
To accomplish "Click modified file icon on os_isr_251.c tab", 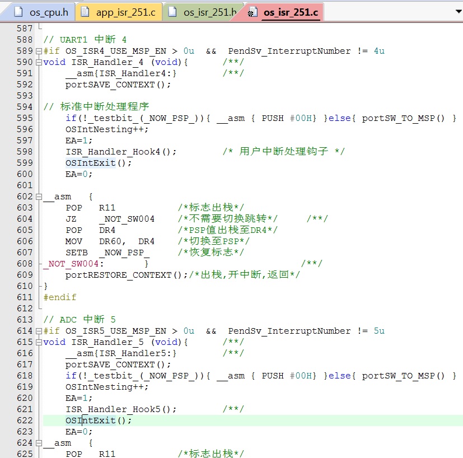I will [x=252, y=12].
